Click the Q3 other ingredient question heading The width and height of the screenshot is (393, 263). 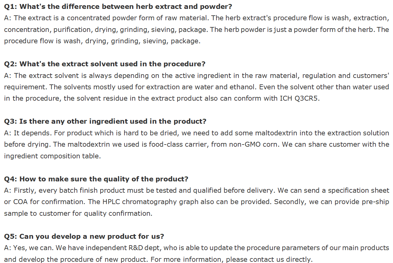coord(105,121)
